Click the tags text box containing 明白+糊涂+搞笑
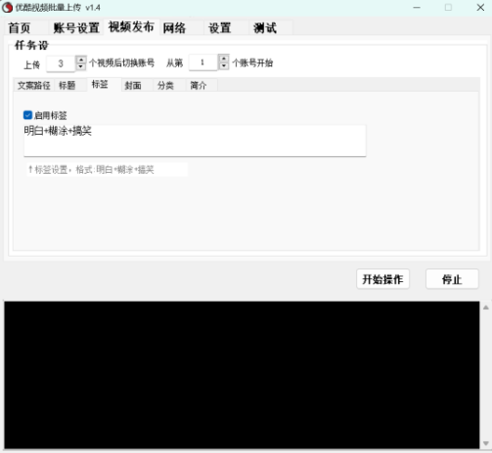This screenshot has height=453, width=492. [195, 141]
